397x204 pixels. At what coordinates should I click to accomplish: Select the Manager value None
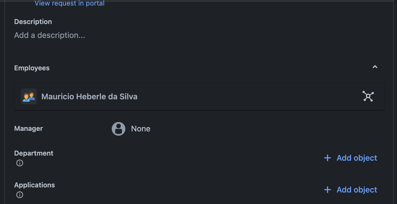[x=141, y=129]
